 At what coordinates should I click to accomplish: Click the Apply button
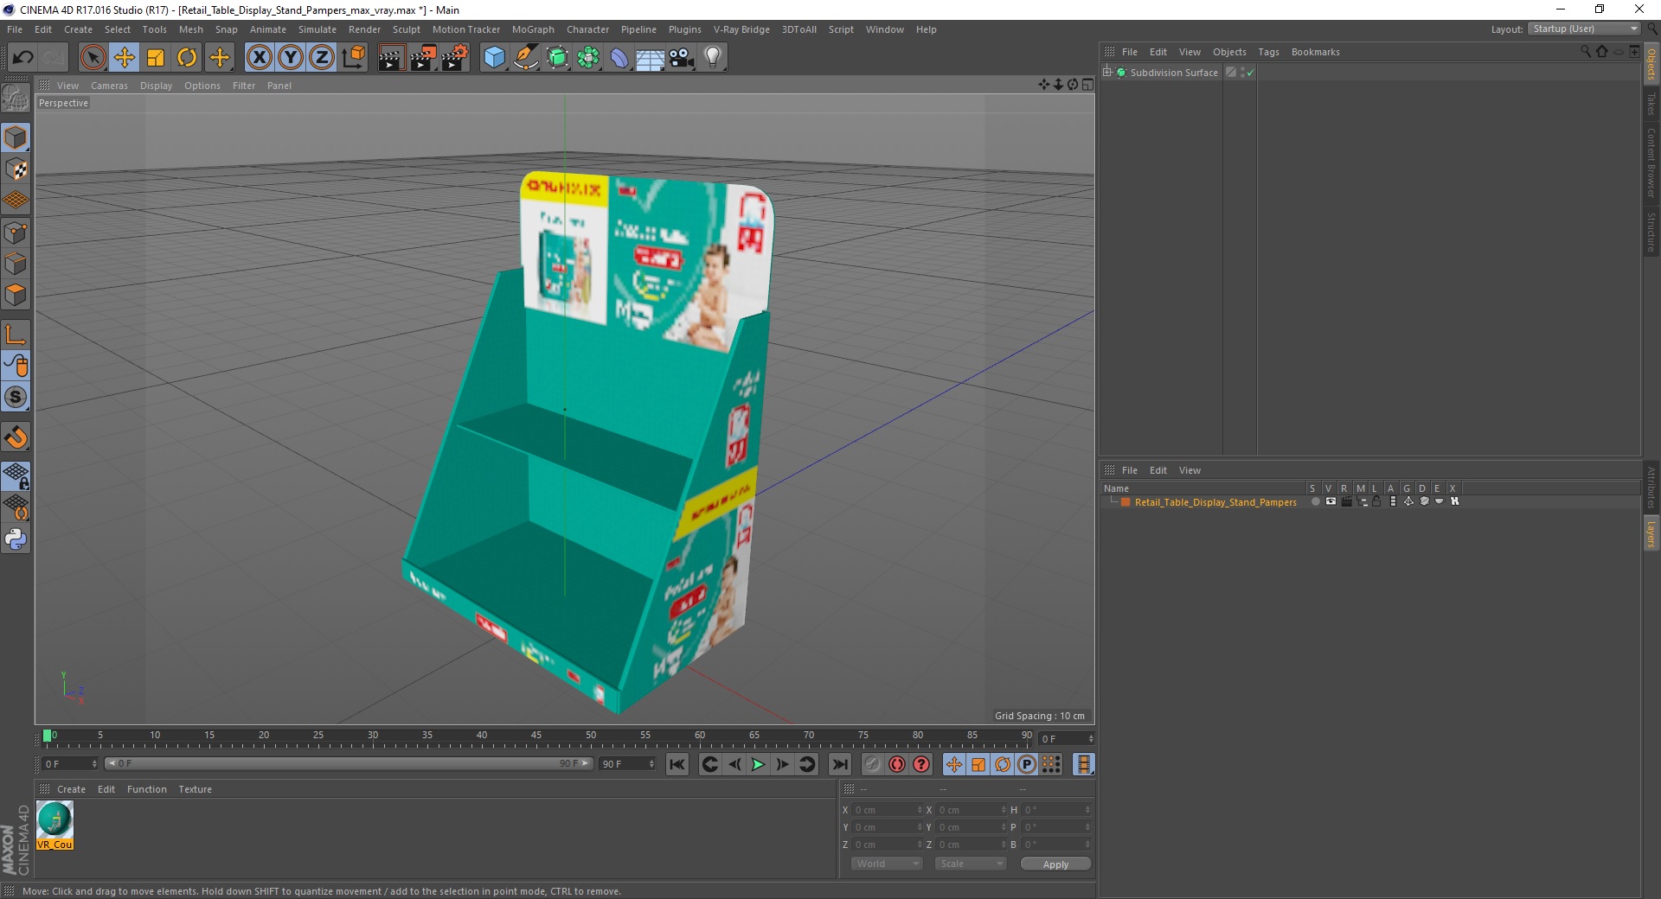pyautogui.click(x=1055, y=864)
